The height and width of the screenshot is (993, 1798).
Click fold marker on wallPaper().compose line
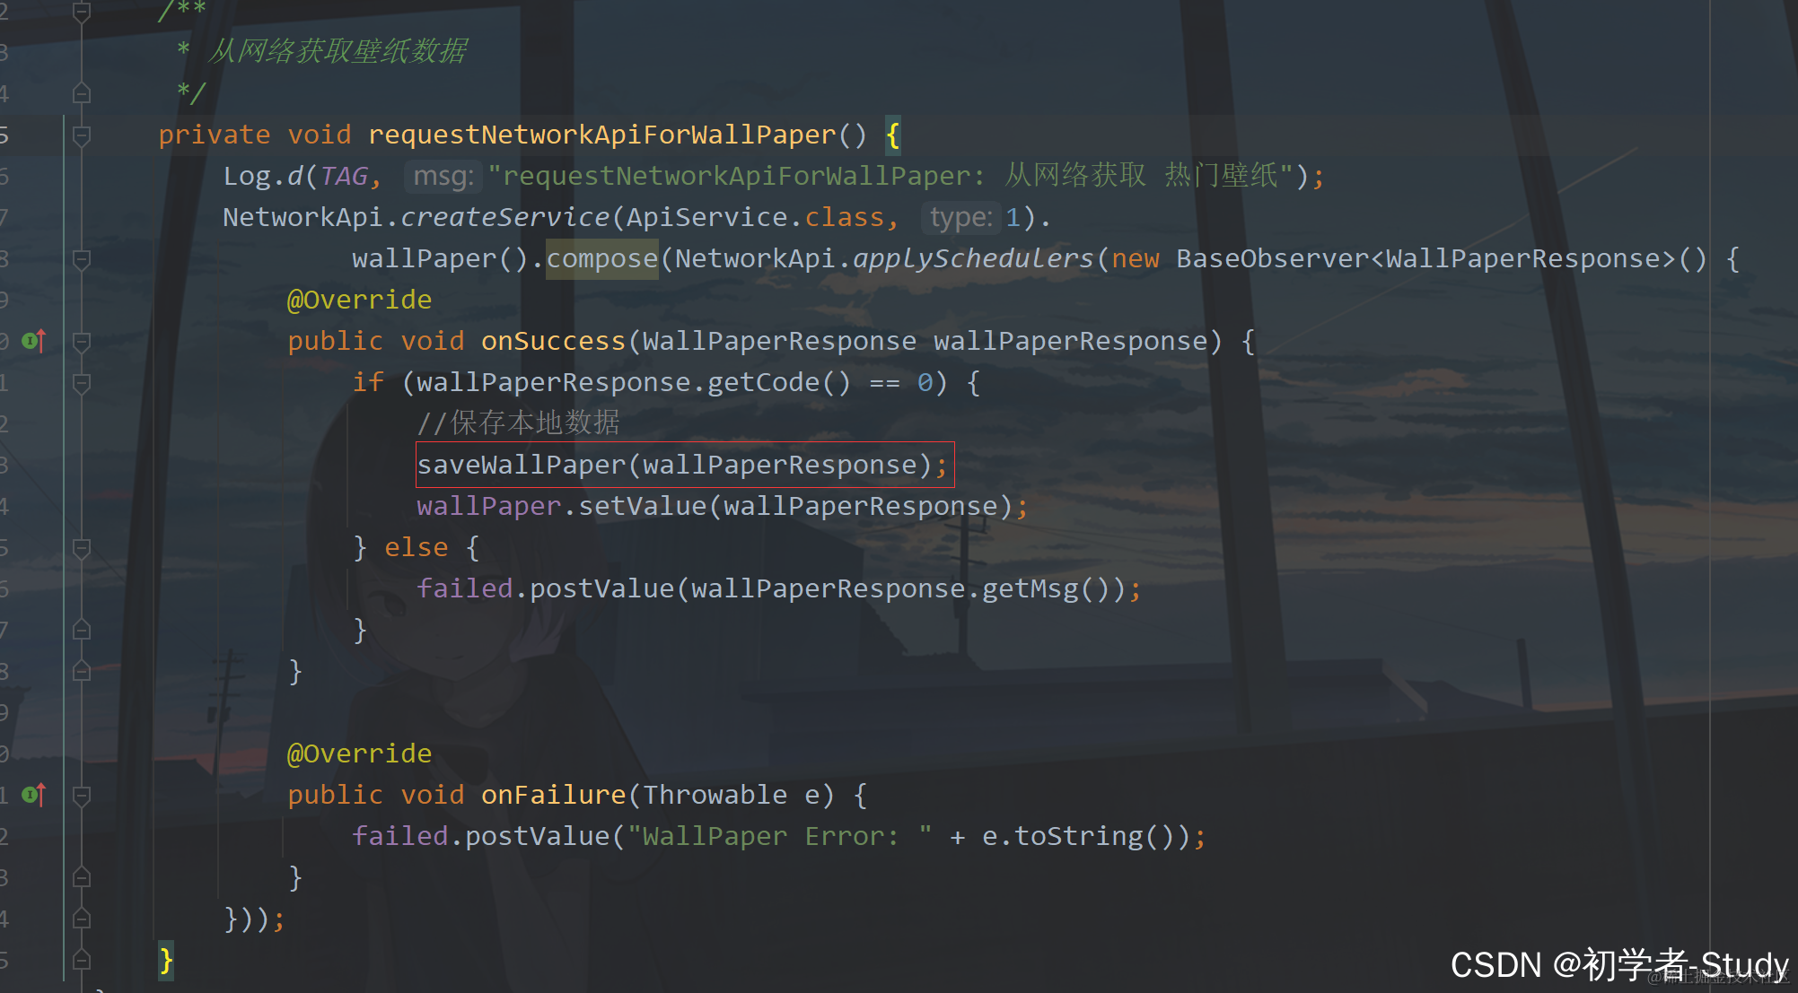click(x=81, y=259)
